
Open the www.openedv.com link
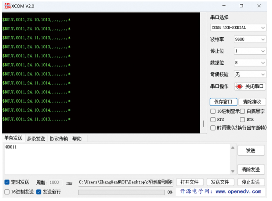coord(238,192)
